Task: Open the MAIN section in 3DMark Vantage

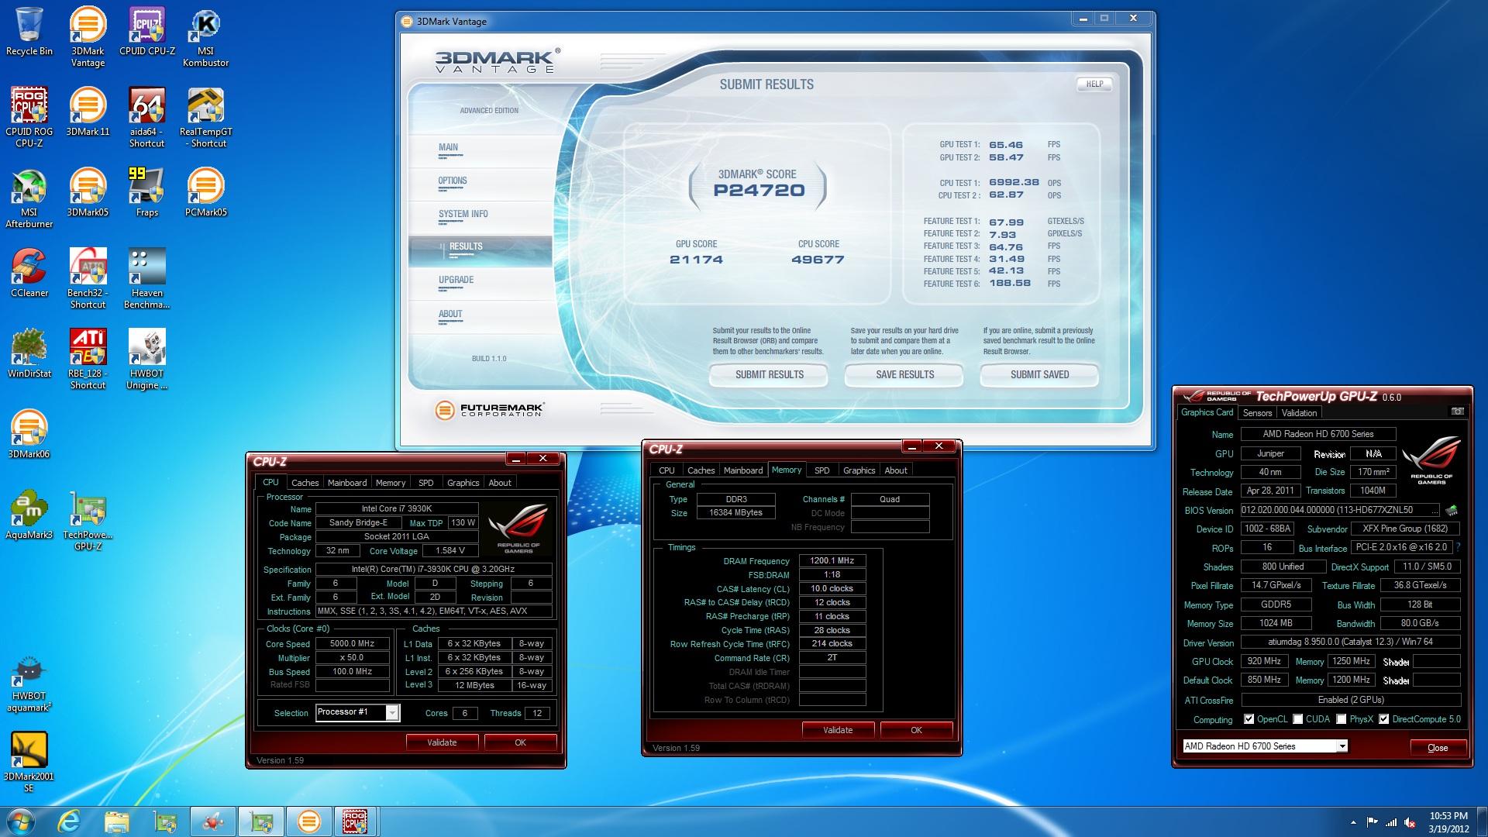Action: coord(480,150)
